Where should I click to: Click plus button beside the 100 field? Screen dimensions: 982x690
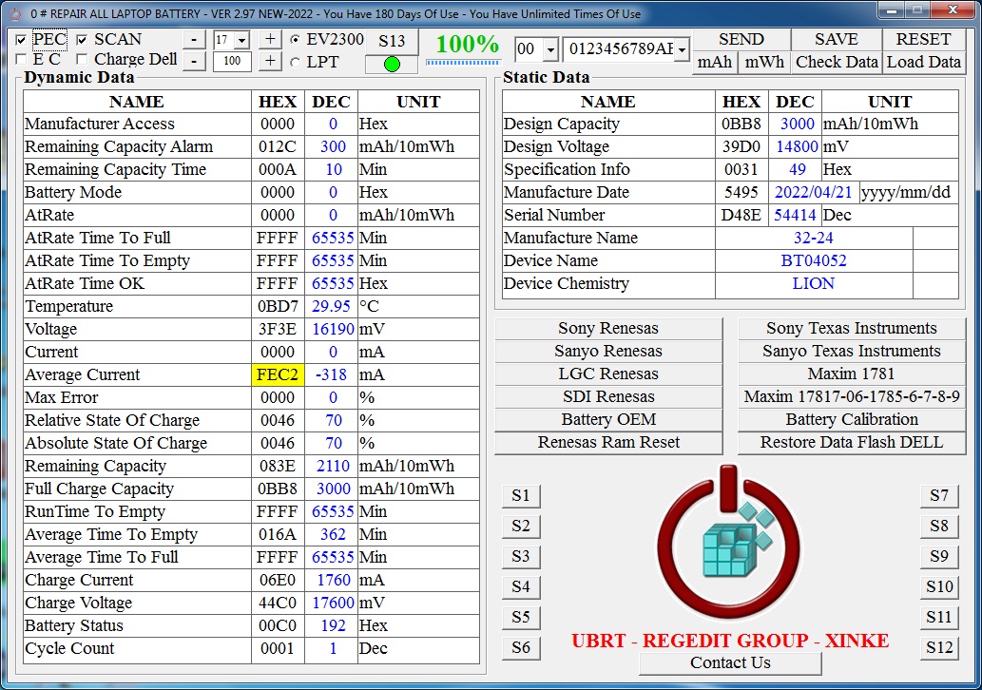270,61
